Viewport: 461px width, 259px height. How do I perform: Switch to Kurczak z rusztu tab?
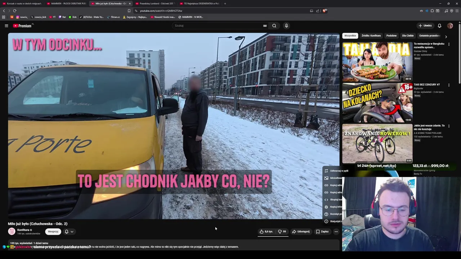22,4
